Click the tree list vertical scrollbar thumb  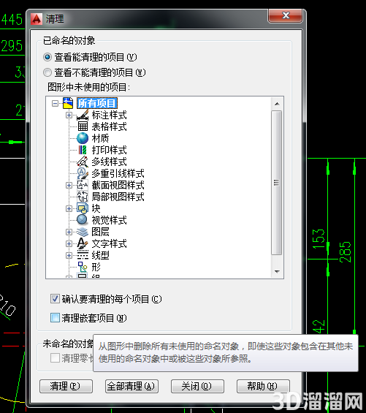pos(276,183)
